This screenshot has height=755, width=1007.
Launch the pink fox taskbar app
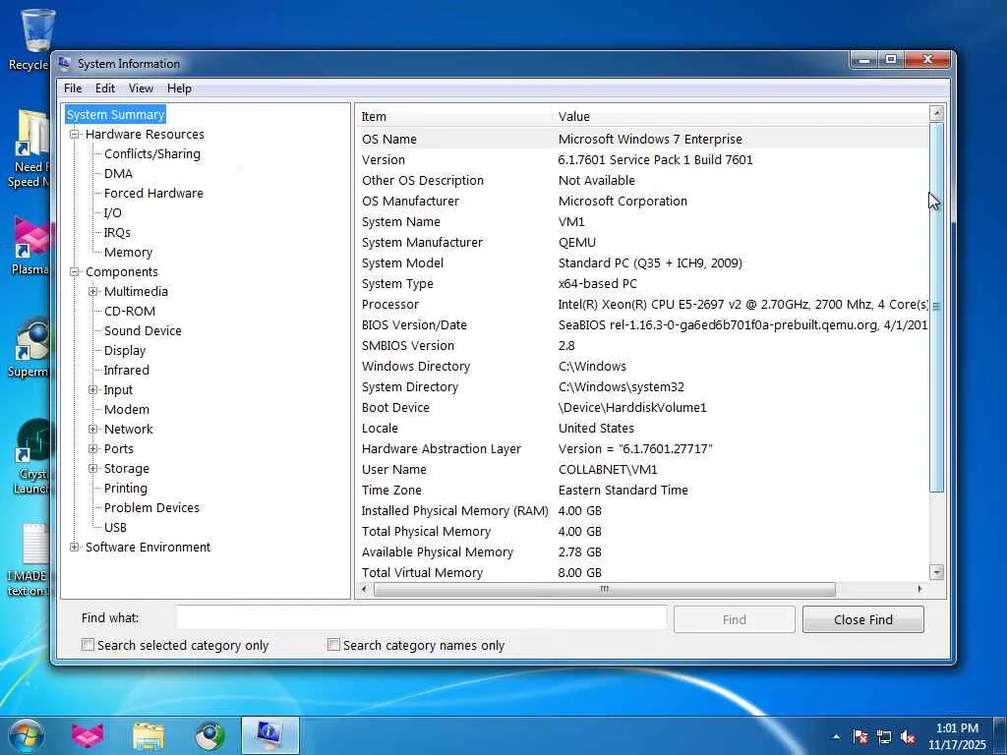click(x=88, y=735)
